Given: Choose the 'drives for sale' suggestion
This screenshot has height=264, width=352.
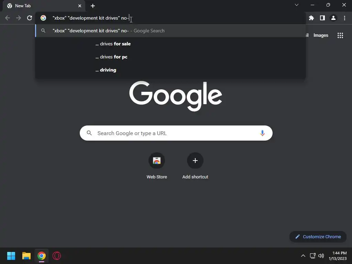Looking at the screenshot, I should (x=170, y=44).
